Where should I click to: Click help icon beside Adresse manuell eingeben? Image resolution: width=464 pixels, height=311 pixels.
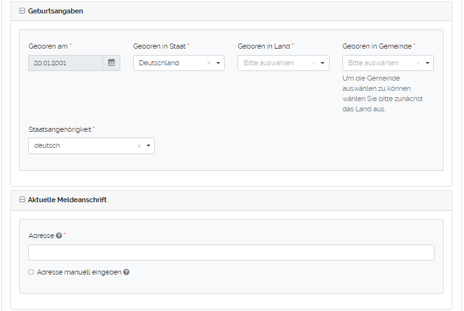126,272
